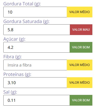The width and height of the screenshot is (98, 111).
Task: Select the Gordura Saturada value field
Action: click(37, 30)
